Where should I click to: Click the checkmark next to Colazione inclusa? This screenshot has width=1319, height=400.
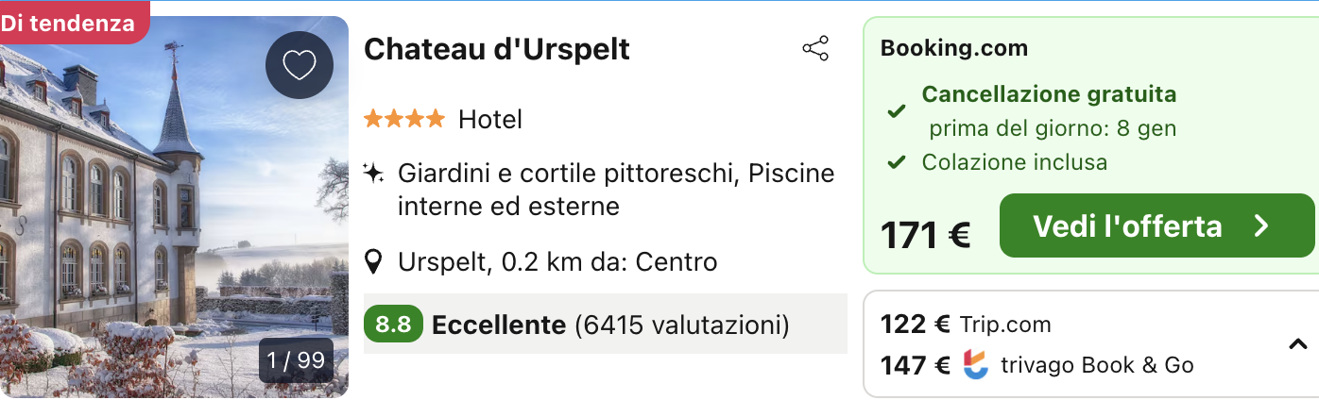[896, 163]
